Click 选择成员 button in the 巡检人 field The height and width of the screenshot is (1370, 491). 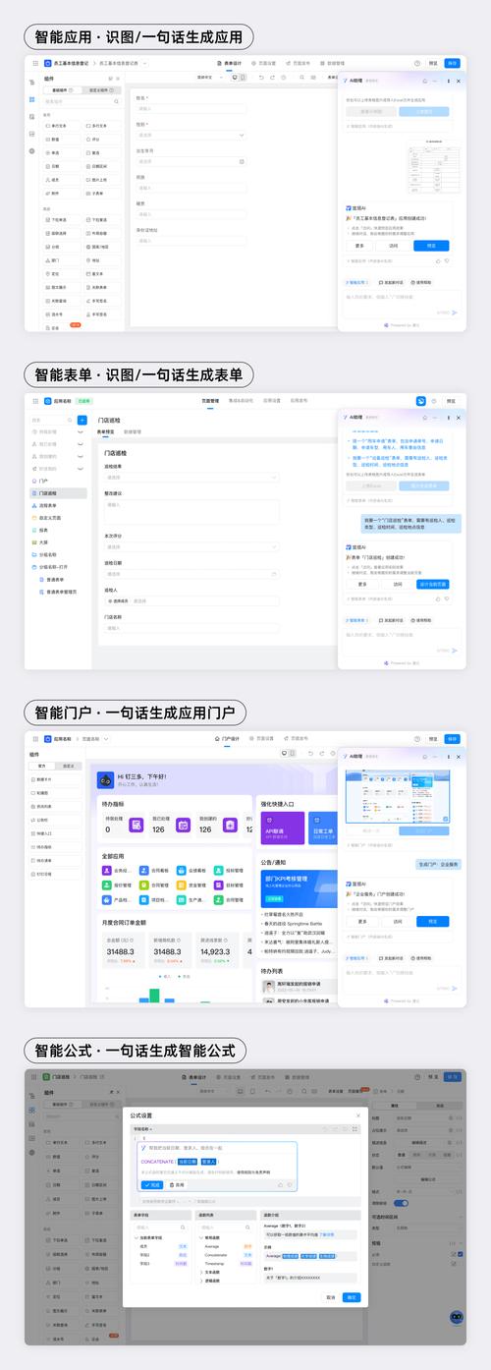[x=119, y=600]
